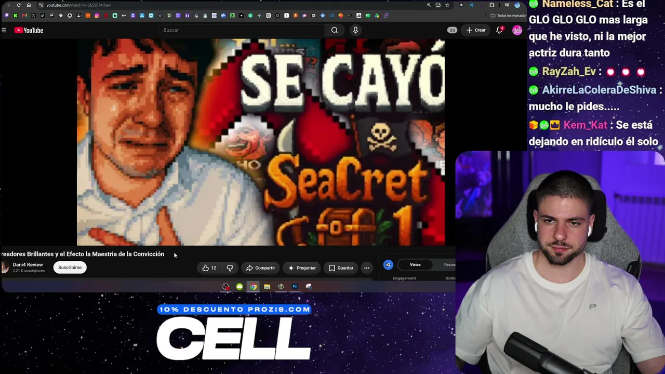Open the Chrome profile avatar in the toolbar
Viewport: 665px width, 374px height.
517,5
